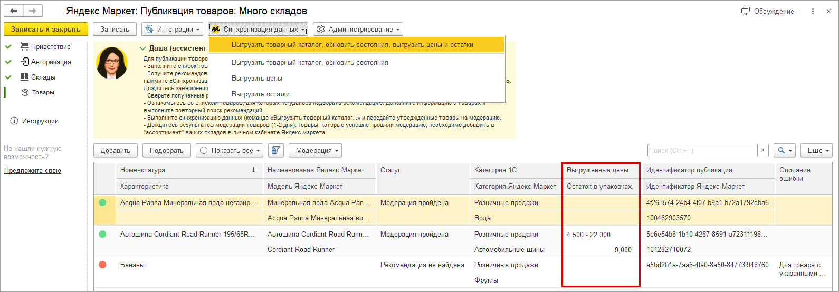Open the Инструкции info section
Screen dimensions: 839x292
coord(40,121)
